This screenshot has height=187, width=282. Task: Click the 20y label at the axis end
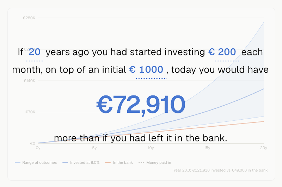pos(264,148)
